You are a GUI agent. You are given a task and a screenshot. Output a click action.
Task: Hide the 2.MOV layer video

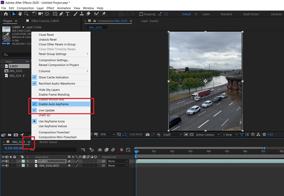pos(3,161)
